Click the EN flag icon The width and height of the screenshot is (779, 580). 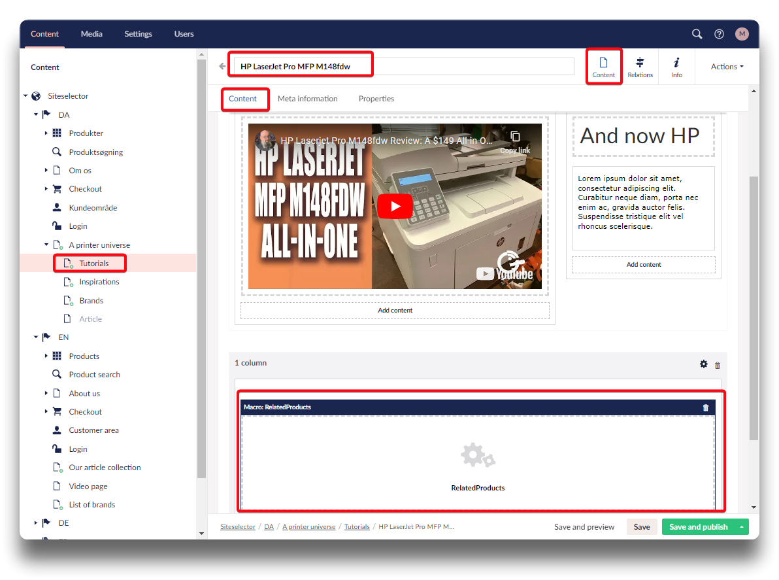point(46,337)
